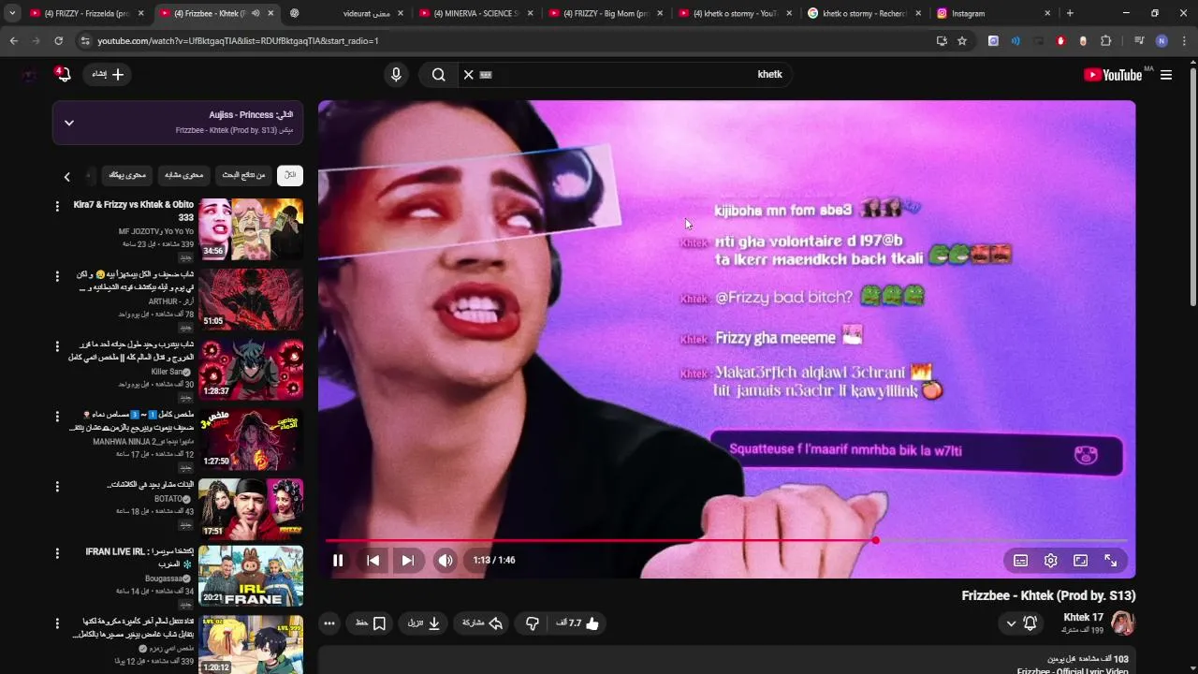The image size is (1198, 674).
Task: Pause the video playback
Action: 338,560
